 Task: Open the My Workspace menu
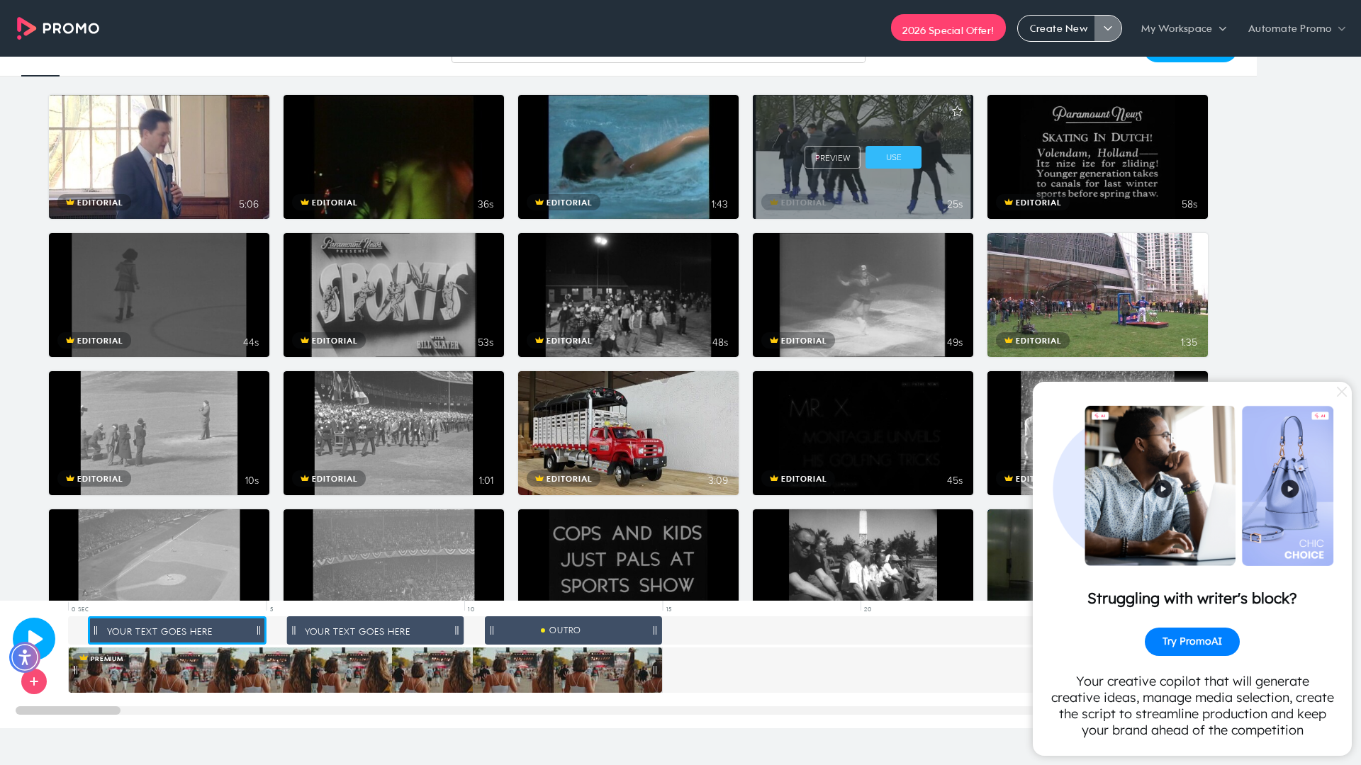click(x=1183, y=28)
